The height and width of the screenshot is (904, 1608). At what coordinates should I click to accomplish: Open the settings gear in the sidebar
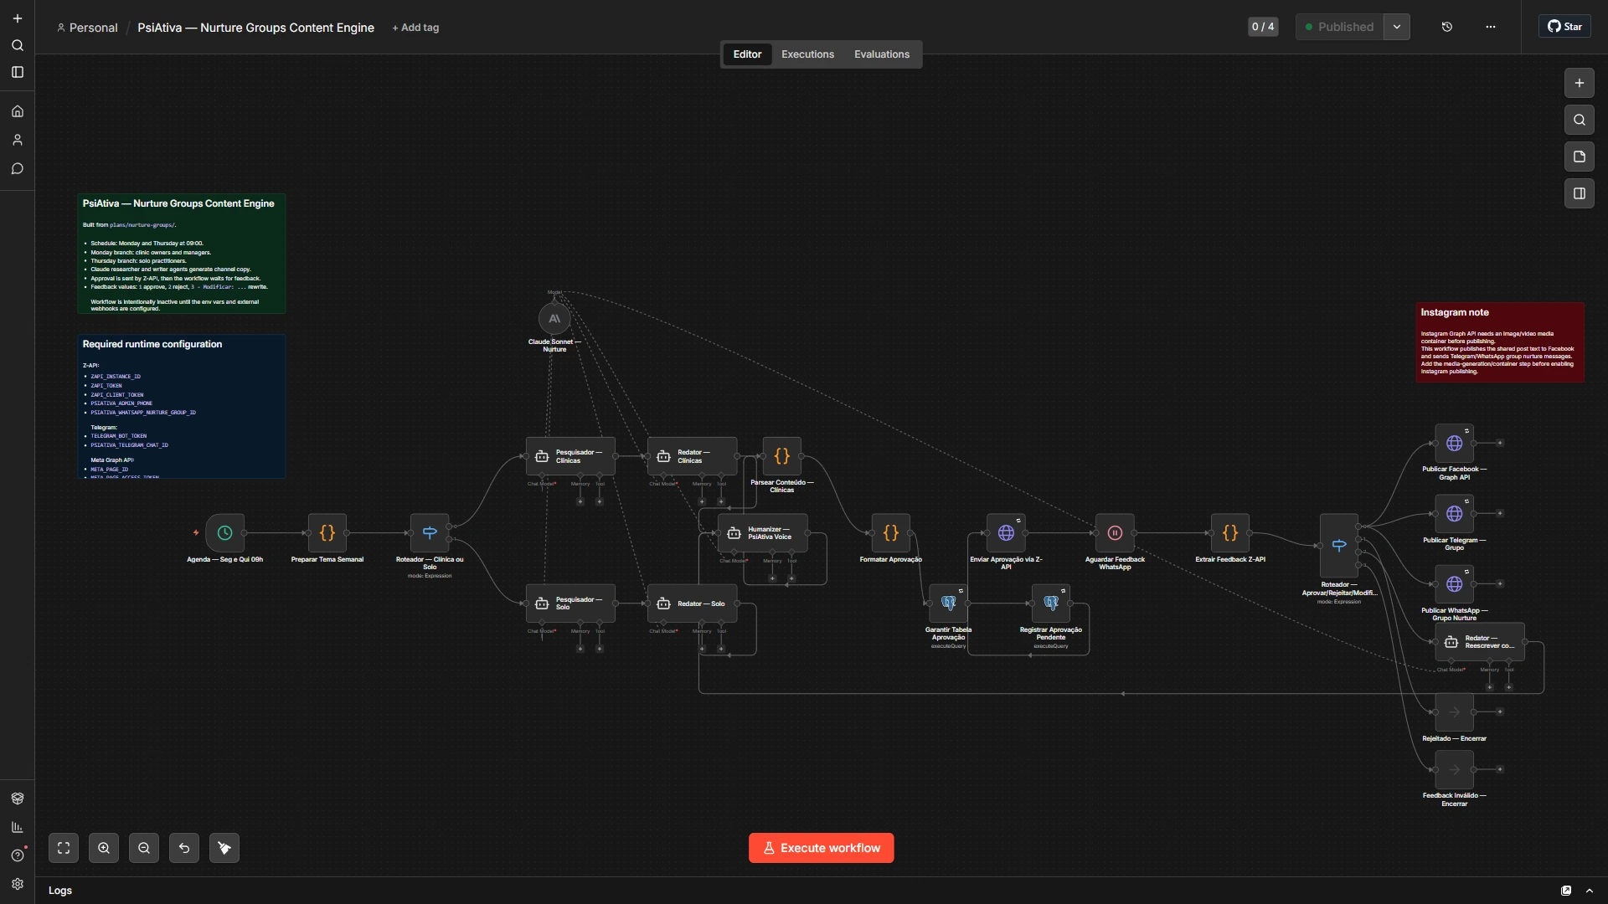click(18, 884)
